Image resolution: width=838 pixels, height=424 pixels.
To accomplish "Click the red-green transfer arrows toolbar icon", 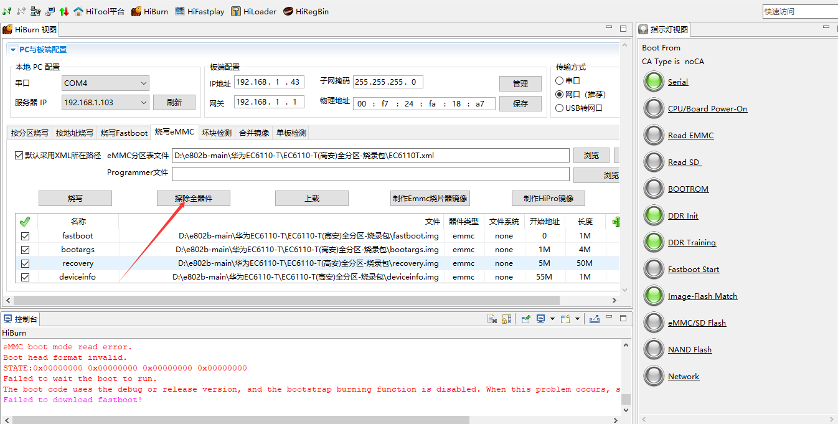I will coord(64,11).
